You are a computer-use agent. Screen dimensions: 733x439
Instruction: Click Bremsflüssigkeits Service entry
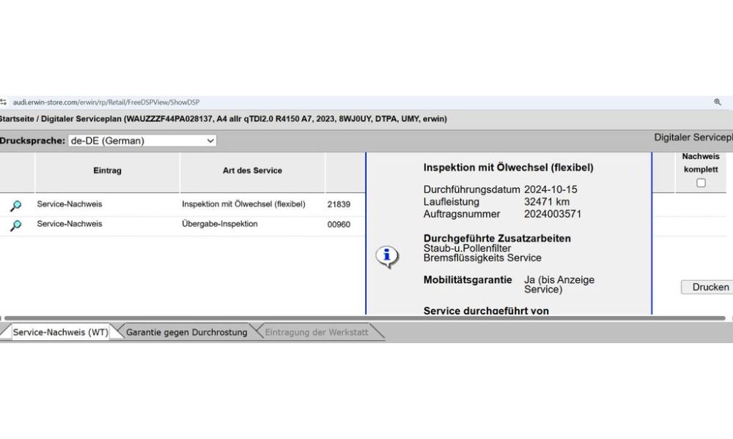coord(482,258)
